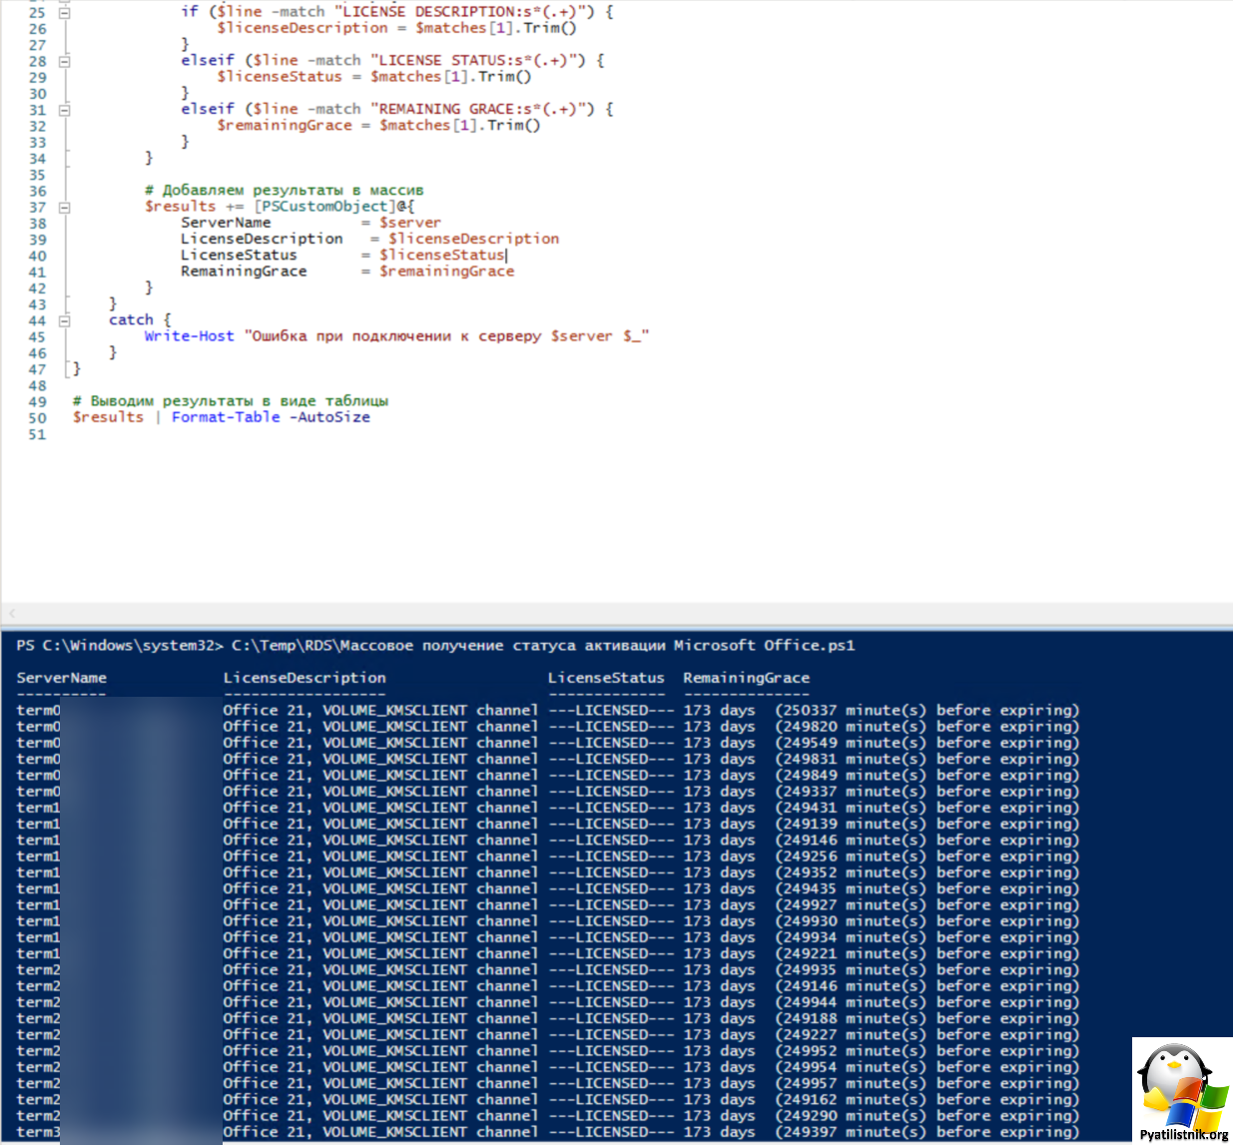Image resolution: width=1234 pixels, height=1145 pixels.
Task: Click the console row showing 249935 minute(s)
Action: [548, 969]
